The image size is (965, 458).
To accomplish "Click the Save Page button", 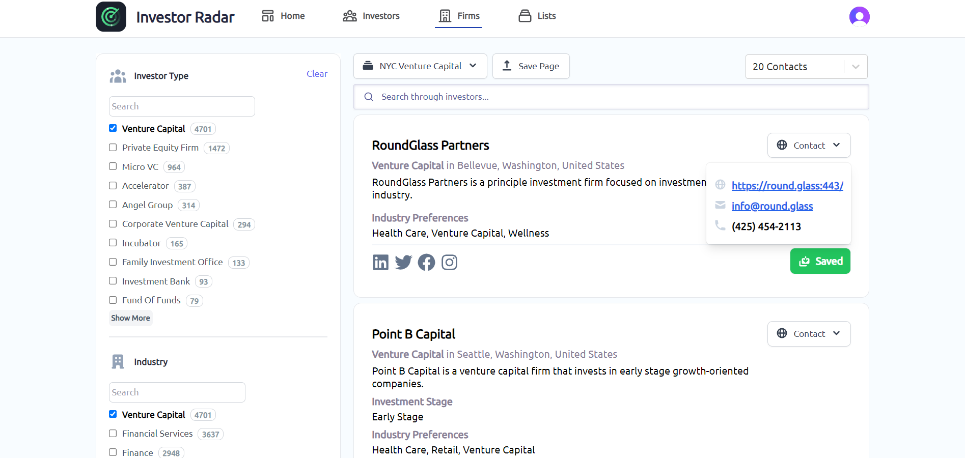I will tap(531, 66).
